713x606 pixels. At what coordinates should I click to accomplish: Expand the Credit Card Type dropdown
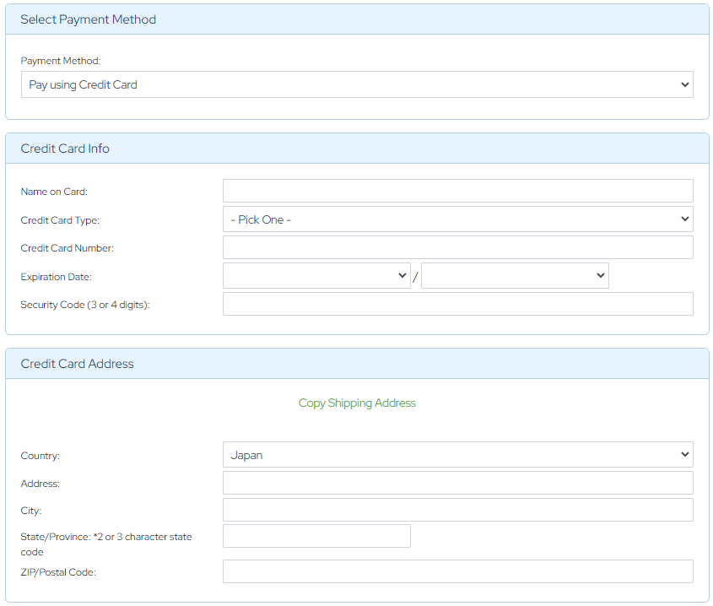tap(457, 219)
